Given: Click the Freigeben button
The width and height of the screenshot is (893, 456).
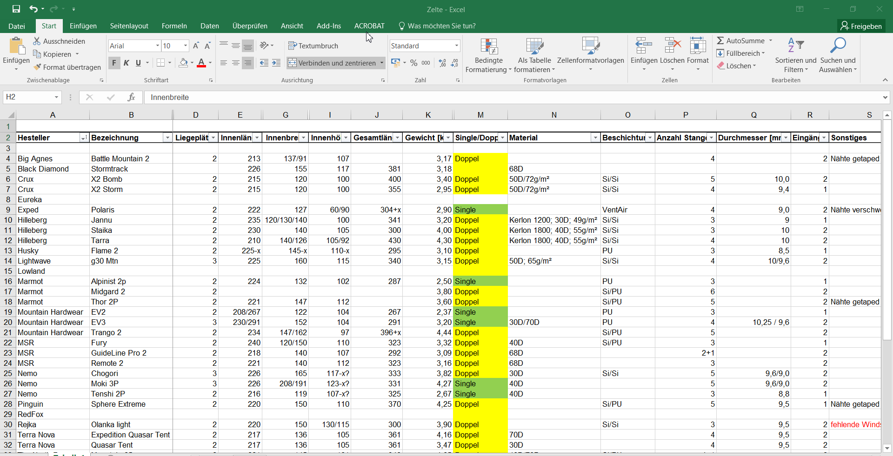Looking at the screenshot, I should click(x=861, y=26).
